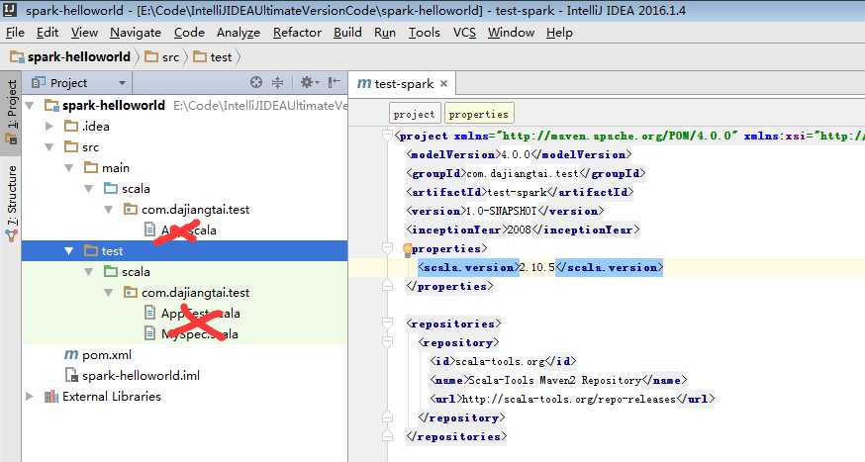Click the External Libraries icon
This screenshot has height=462, width=865.
(51, 397)
